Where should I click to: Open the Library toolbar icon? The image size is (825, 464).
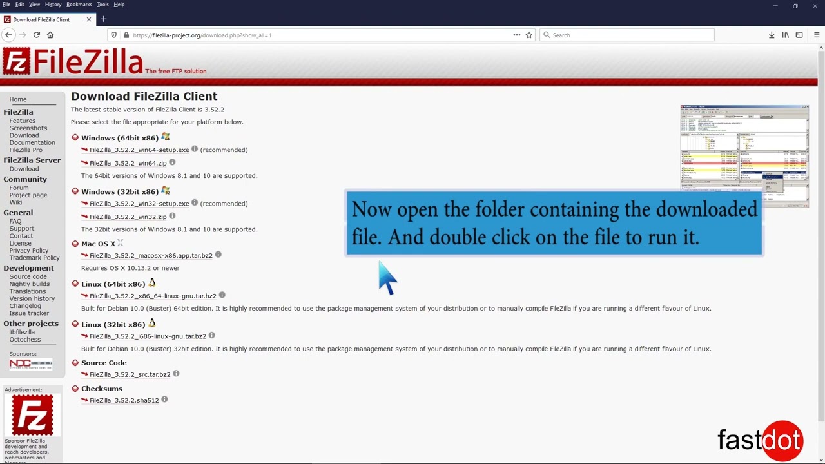click(x=785, y=35)
